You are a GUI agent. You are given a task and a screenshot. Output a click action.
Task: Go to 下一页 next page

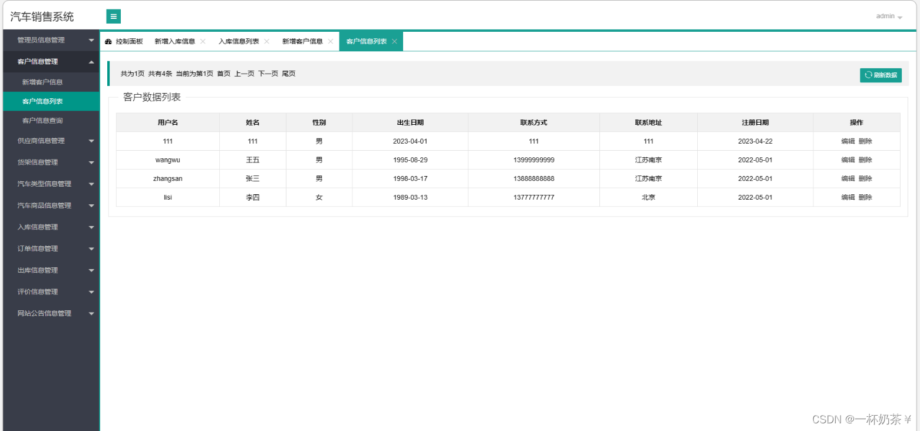(x=268, y=74)
